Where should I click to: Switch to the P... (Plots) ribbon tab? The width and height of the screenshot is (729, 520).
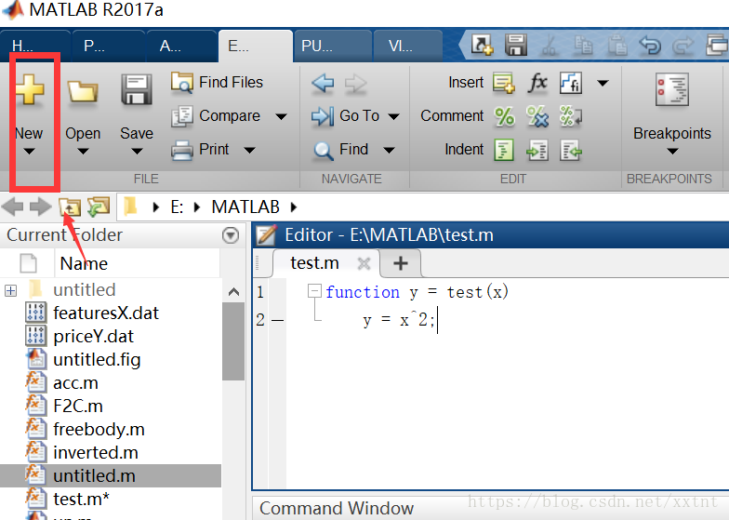pos(108,47)
